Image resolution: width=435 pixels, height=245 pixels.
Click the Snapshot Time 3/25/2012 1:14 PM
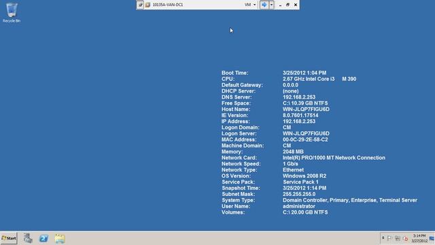point(304,188)
